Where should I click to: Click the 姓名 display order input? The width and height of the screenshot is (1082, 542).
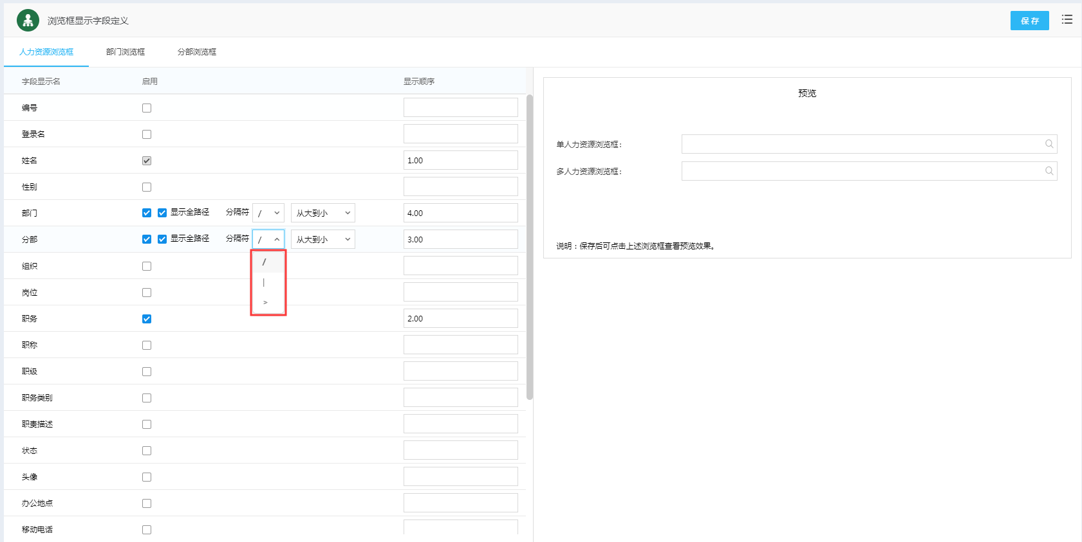pyautogui.click(x=460, y=161)
